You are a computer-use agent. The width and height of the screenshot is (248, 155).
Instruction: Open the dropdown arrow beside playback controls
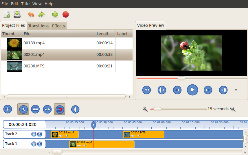(236, 90)
